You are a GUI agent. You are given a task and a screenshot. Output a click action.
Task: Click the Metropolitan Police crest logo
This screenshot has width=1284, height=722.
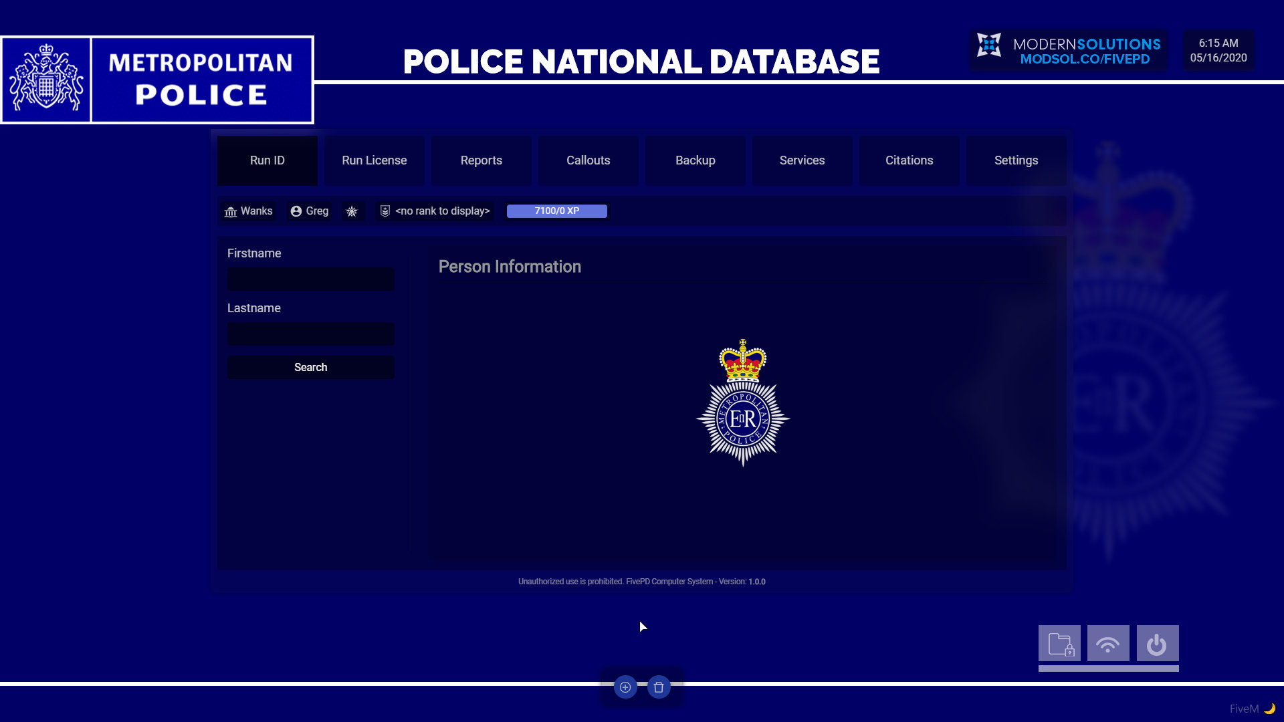click(x=46, y=80)
